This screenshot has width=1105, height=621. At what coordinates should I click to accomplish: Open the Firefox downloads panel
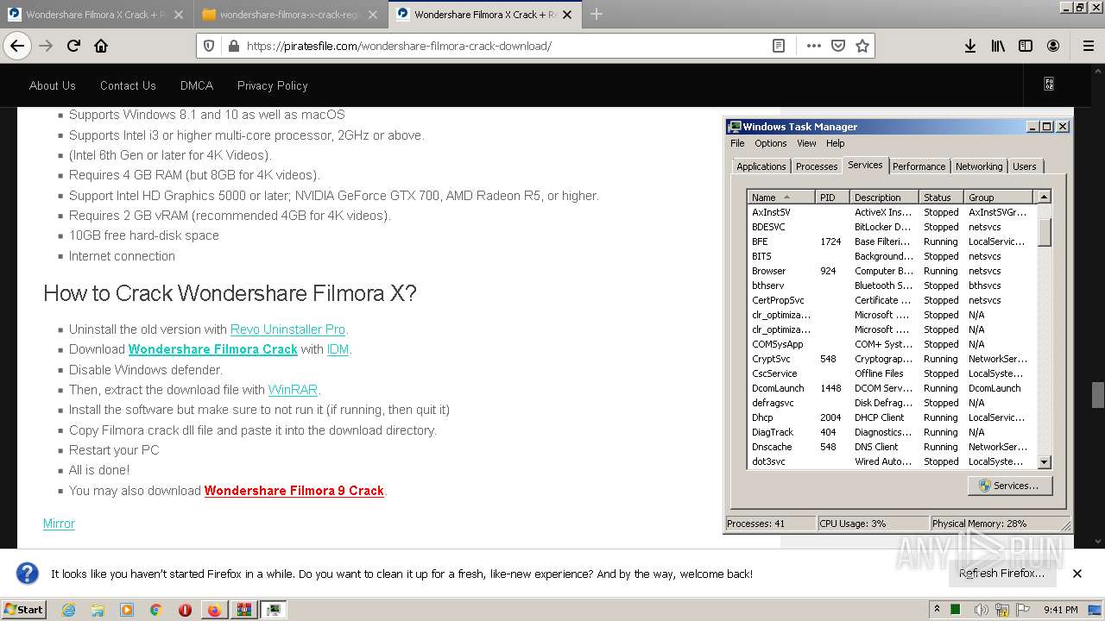point(970,46)
